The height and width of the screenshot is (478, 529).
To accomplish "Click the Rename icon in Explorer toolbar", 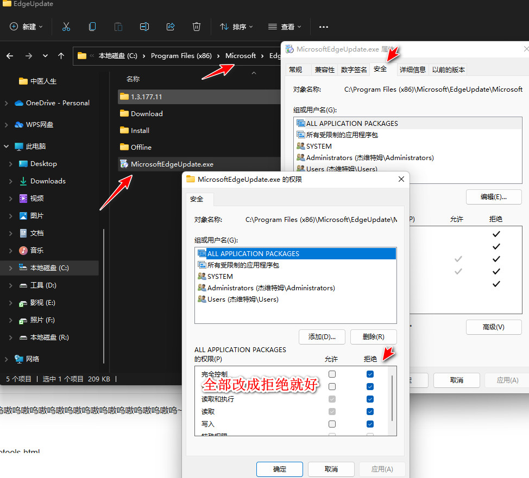I will [x=144, y=27].
